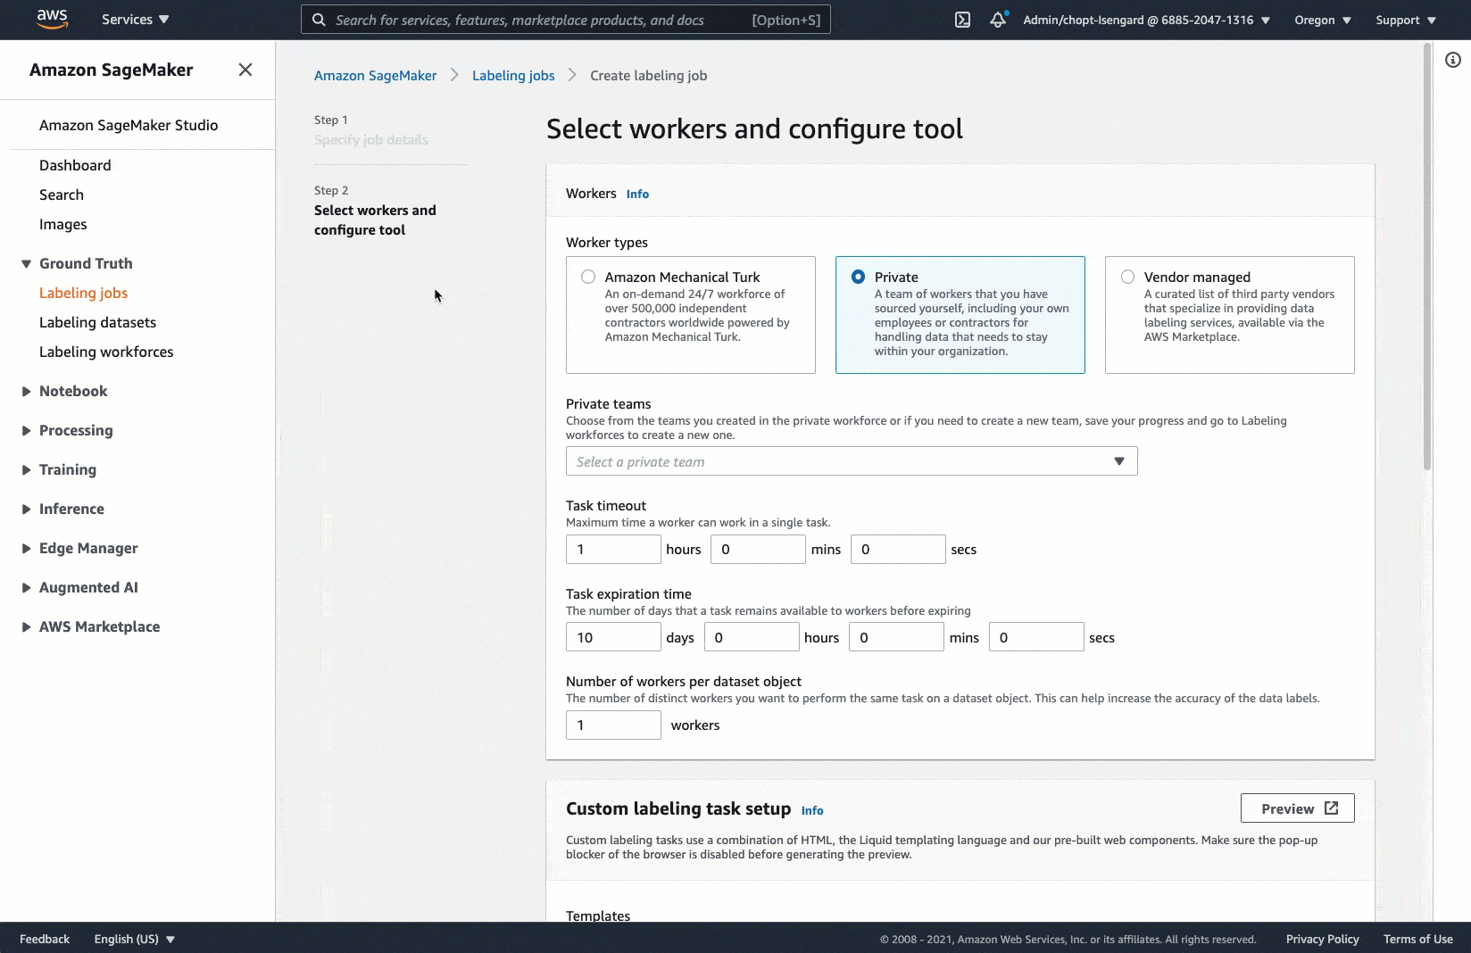
Task: Close the Amazon SageMaker sidebar
Action: pyautogui.click(x=245, y=70)
